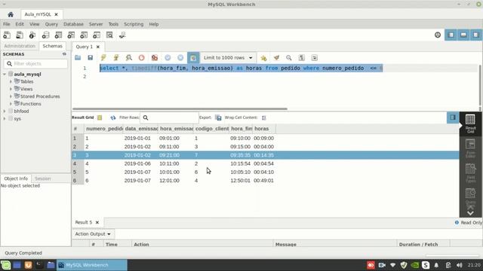Beautify the SQL query with broom icon
The width and height of the screenshot is (483, 271).
tap(276, 58)
